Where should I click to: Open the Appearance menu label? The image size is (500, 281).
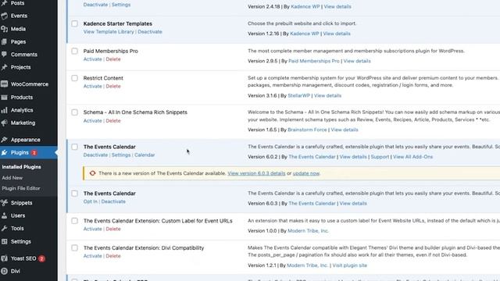[x=26, y=140]
